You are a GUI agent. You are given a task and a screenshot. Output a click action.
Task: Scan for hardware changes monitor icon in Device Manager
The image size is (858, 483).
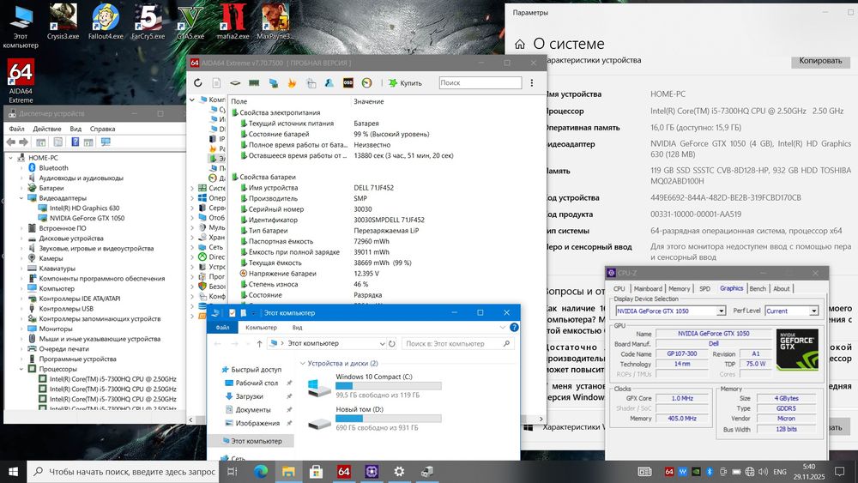tap(106, 142)
